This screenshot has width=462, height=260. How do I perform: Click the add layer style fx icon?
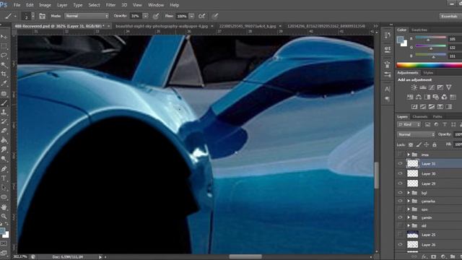pyautogui.click(x=424, y=257)
